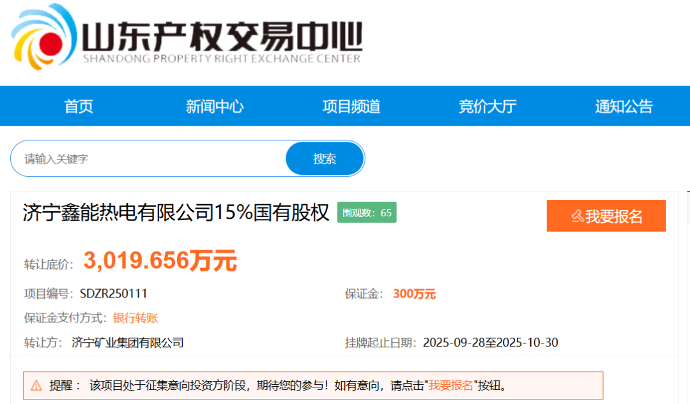Open the 项目频道 menu item
The height and width of the screenshot is (404, 690).
(351, 106)
